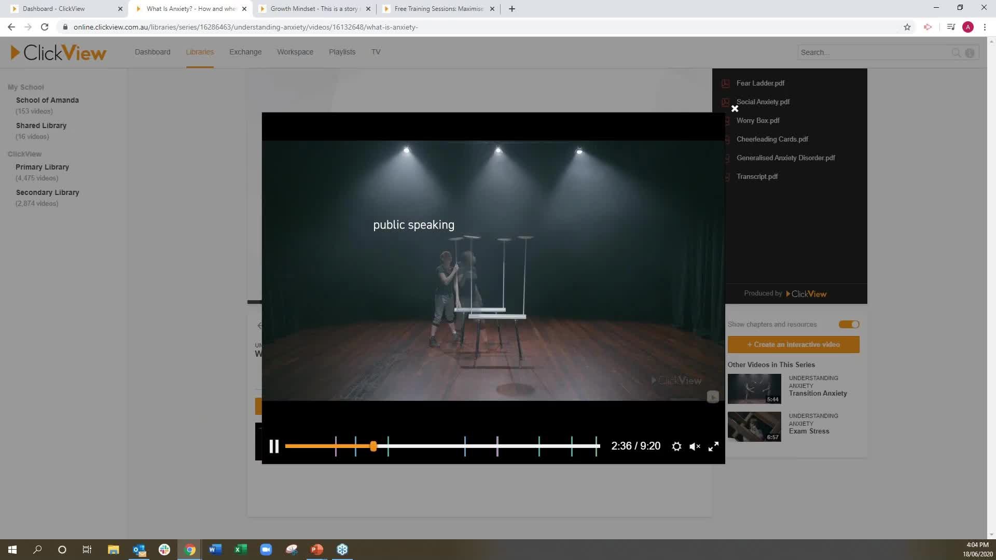Open the Exchange menu item
996x560 pixels.
point(245,52)
